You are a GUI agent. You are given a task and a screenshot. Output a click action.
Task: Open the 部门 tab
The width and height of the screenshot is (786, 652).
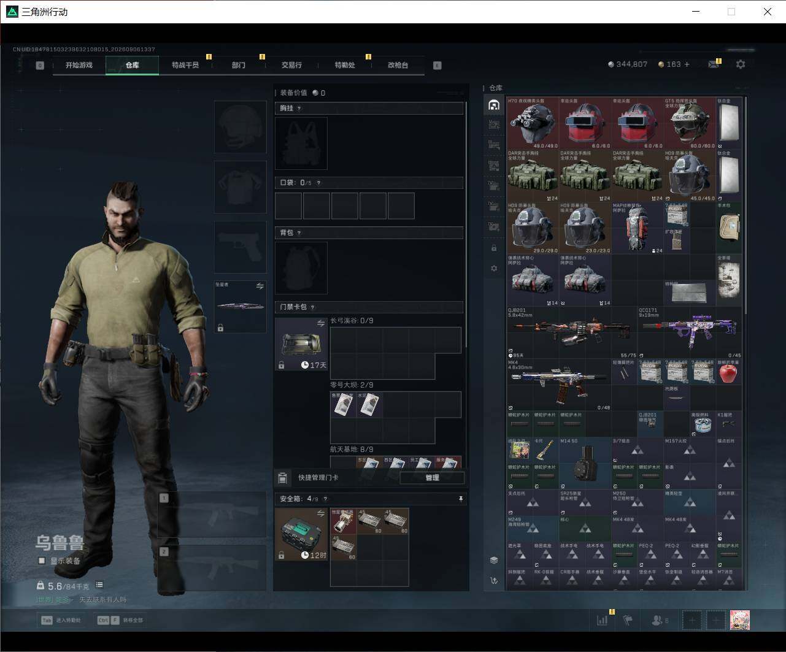[x=239, y=65]
